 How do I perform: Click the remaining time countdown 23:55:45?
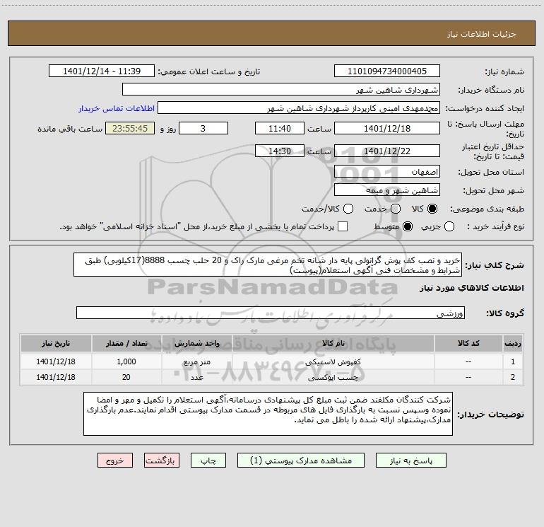pyautogui.click(x=130, y=128)
